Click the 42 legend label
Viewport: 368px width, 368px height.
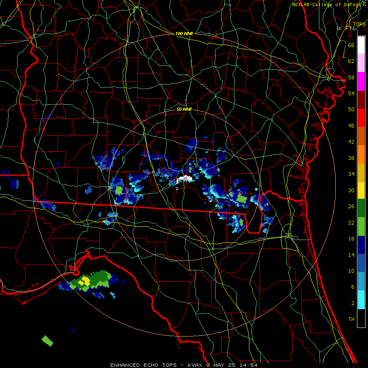(x=351, y=142)
